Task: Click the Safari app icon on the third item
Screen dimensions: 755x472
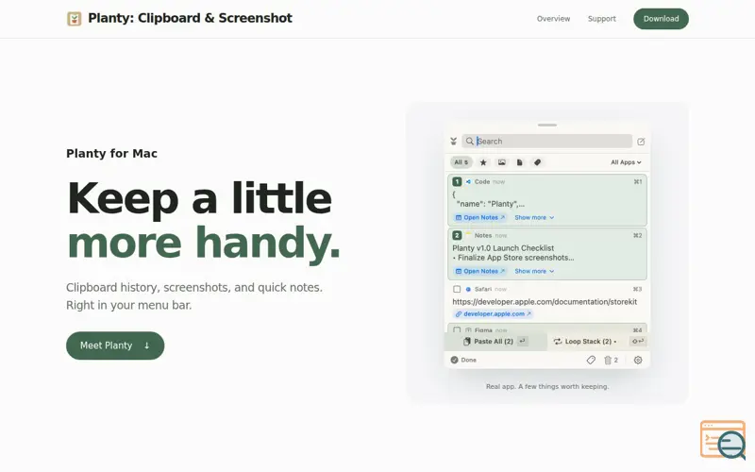Action: [468, 289]
